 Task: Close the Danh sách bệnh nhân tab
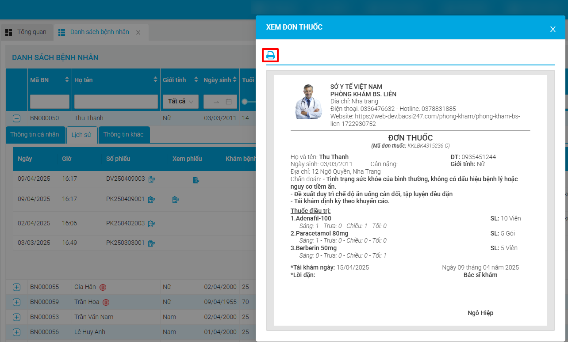pyautogui.click(x=138, y=32)
